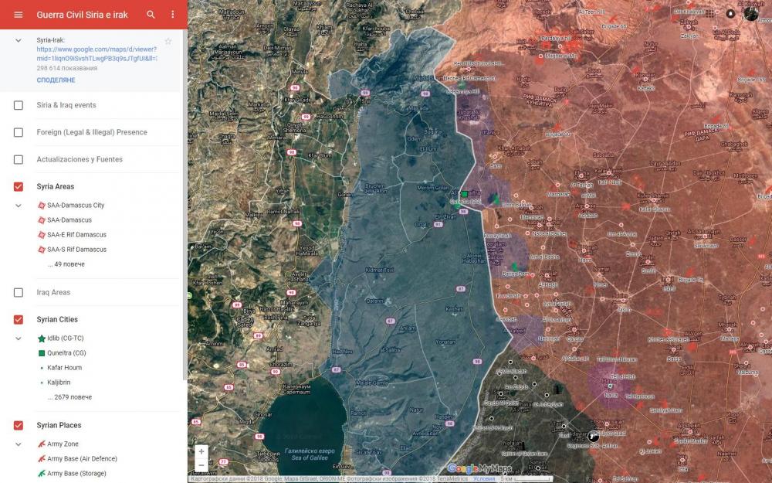772x483 pixels.
Task: Zoom out with the minus button
Action: pos(201,465)
